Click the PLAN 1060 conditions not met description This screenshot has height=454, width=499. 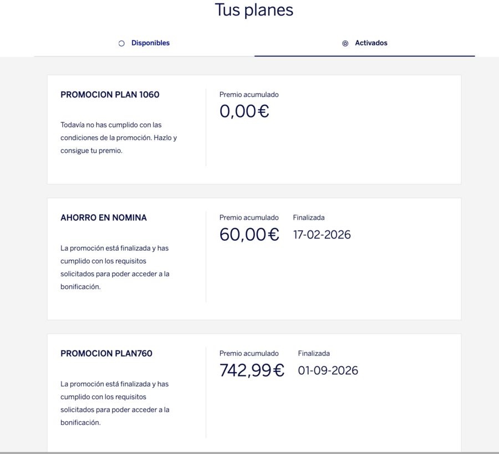click(x=119, y=137)
